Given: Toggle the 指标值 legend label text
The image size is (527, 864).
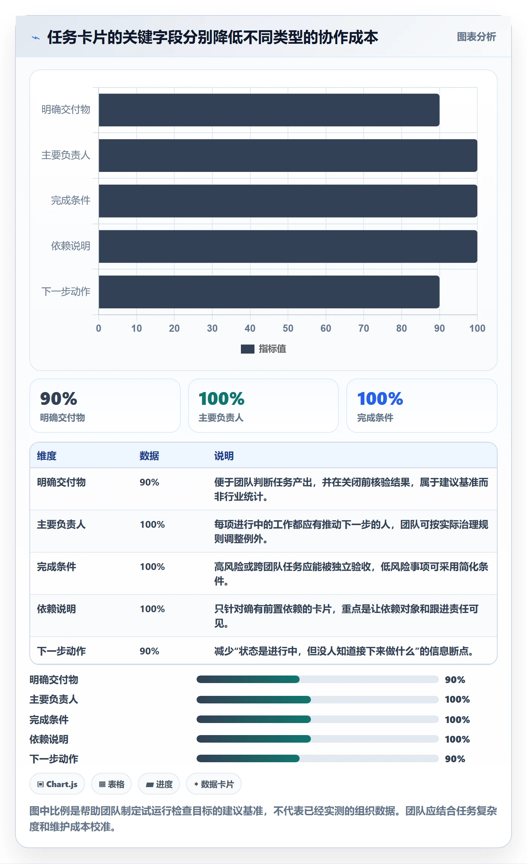Looking at the screenshot, I should point(273,349).
